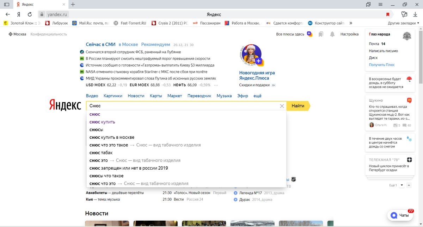Open the browser hamburger menu

coord(380,5)
